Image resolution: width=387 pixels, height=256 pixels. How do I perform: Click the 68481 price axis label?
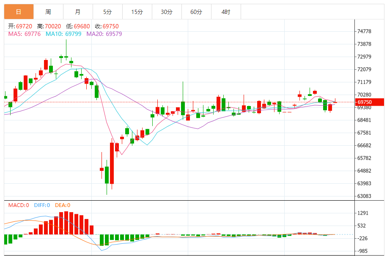[364, 120]
